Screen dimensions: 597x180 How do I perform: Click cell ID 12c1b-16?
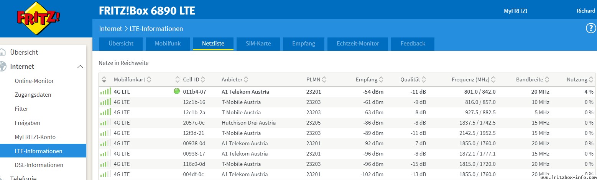[x=194, y=102]
